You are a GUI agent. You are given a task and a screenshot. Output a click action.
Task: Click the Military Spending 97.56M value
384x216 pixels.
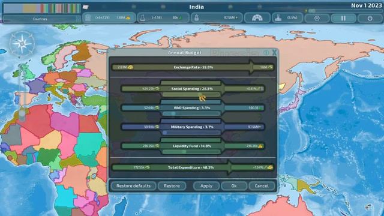[x=254, y=127]
